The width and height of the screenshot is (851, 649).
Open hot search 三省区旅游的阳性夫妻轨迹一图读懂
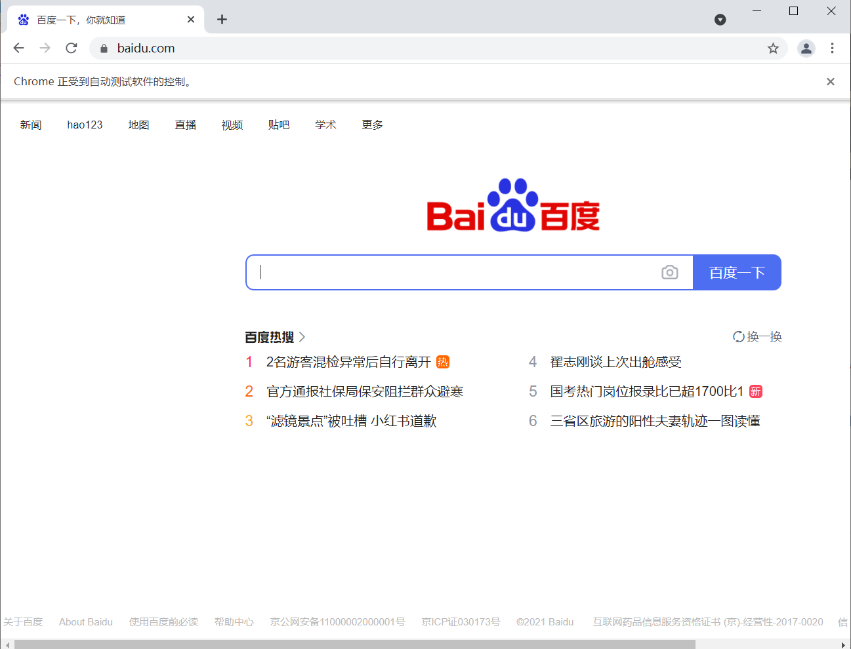pos(655,421)
